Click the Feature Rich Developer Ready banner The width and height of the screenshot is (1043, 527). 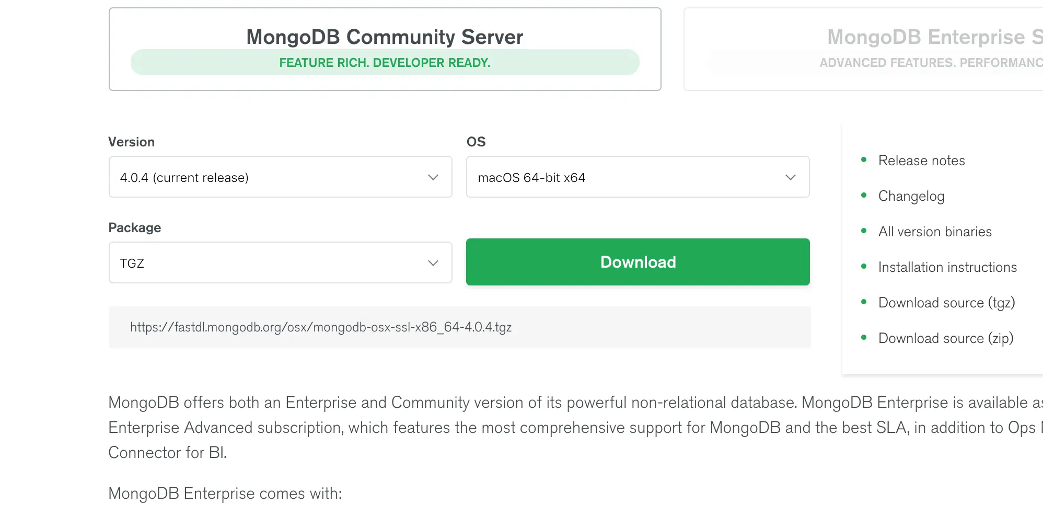tap(385, 63)
